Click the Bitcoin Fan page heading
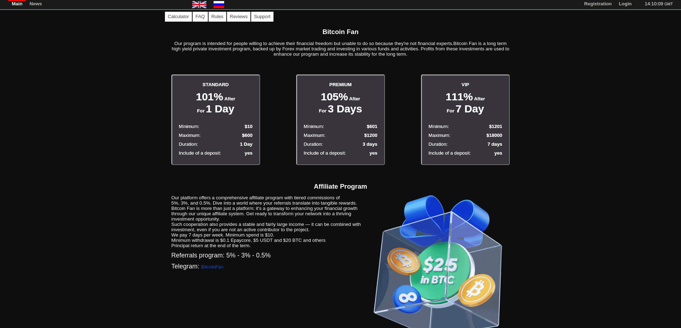Viewport: 681px width, 328px height. tap(340, 32)
